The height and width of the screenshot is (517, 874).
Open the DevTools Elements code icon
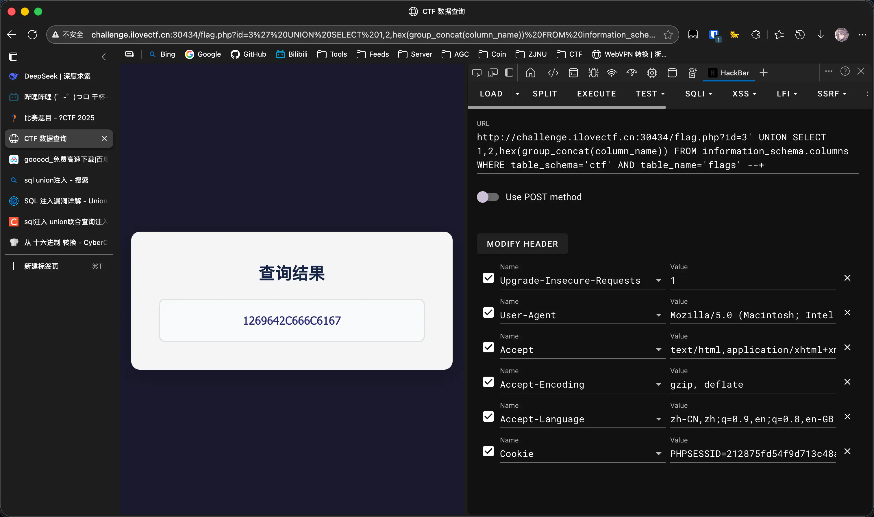(553, 73)
